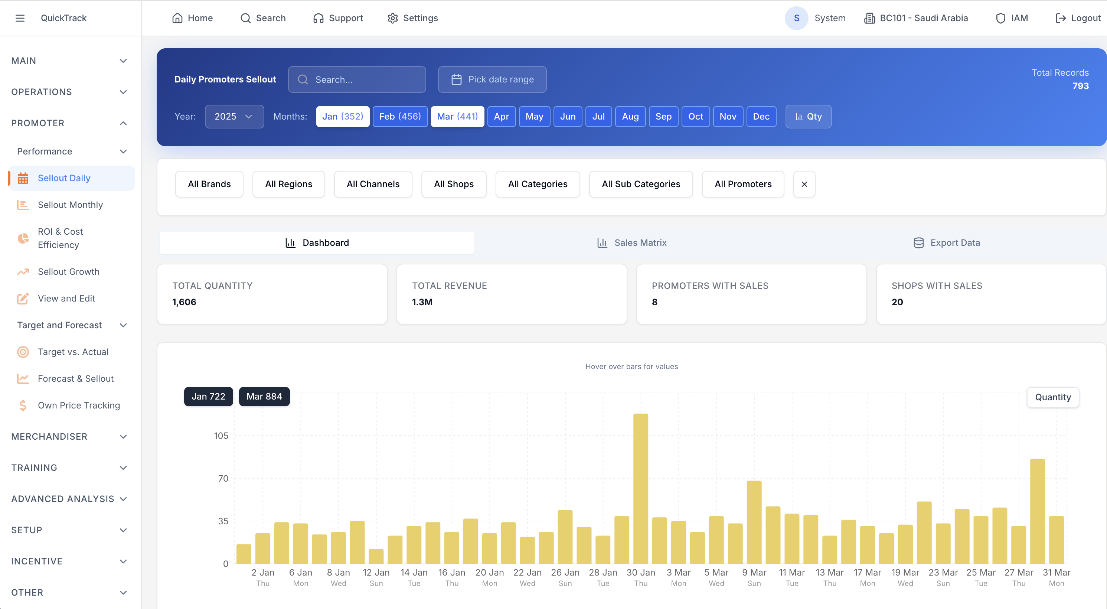This screenshot has width=1107, height=609.
Task: Click the Sellout Growth trend icon
Action: 23,271
